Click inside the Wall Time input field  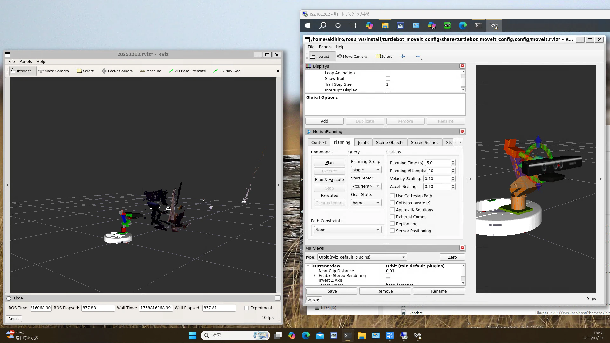click(155, 308)
